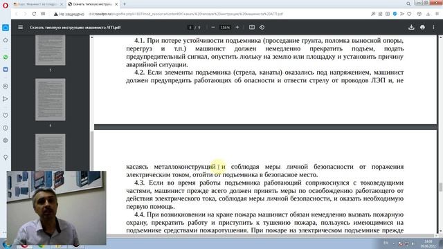
Task: Open the sidebar eye-shaped icon
Action: [x=6, y=86]
